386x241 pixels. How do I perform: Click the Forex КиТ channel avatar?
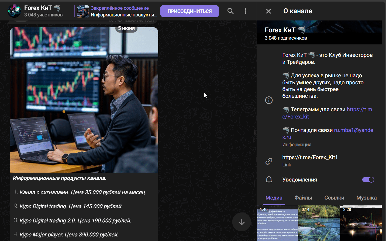[x=15, y=11]
